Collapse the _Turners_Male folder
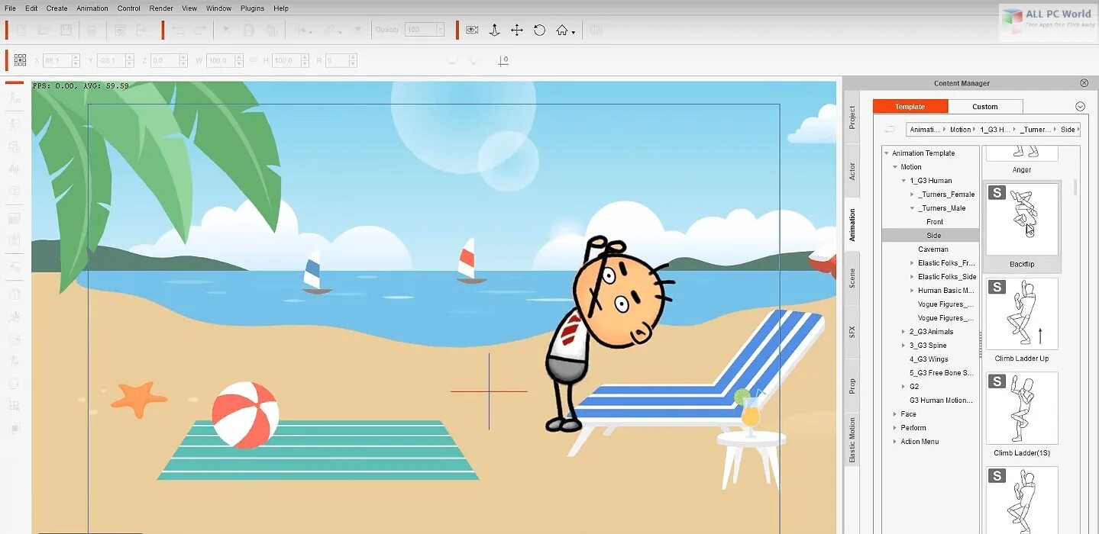This screenshot has width=1099, height=534. [x=912, y=208]
